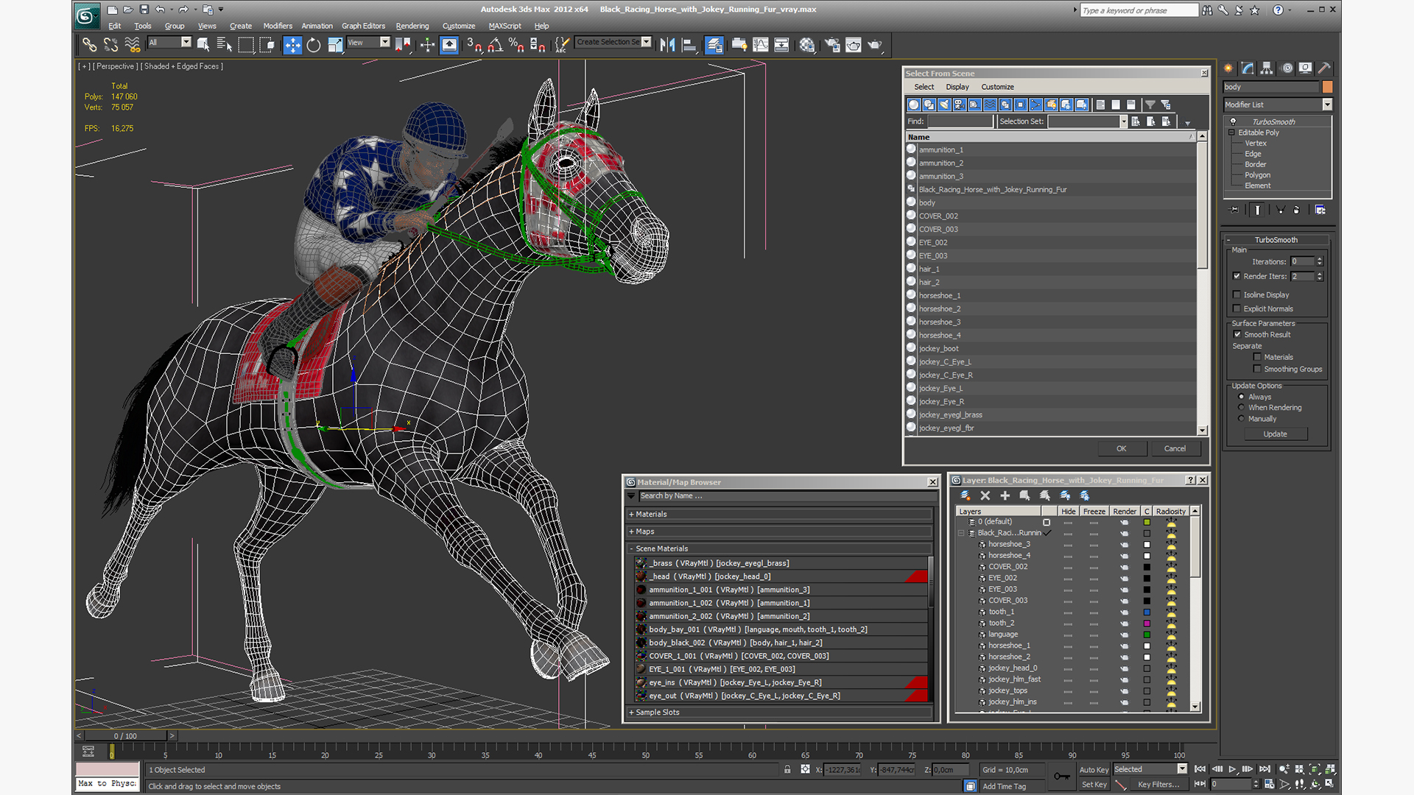Check the Separate by Materials checkbox
This screenshot has height=795, width=1414.
(x=1258, y=357)
